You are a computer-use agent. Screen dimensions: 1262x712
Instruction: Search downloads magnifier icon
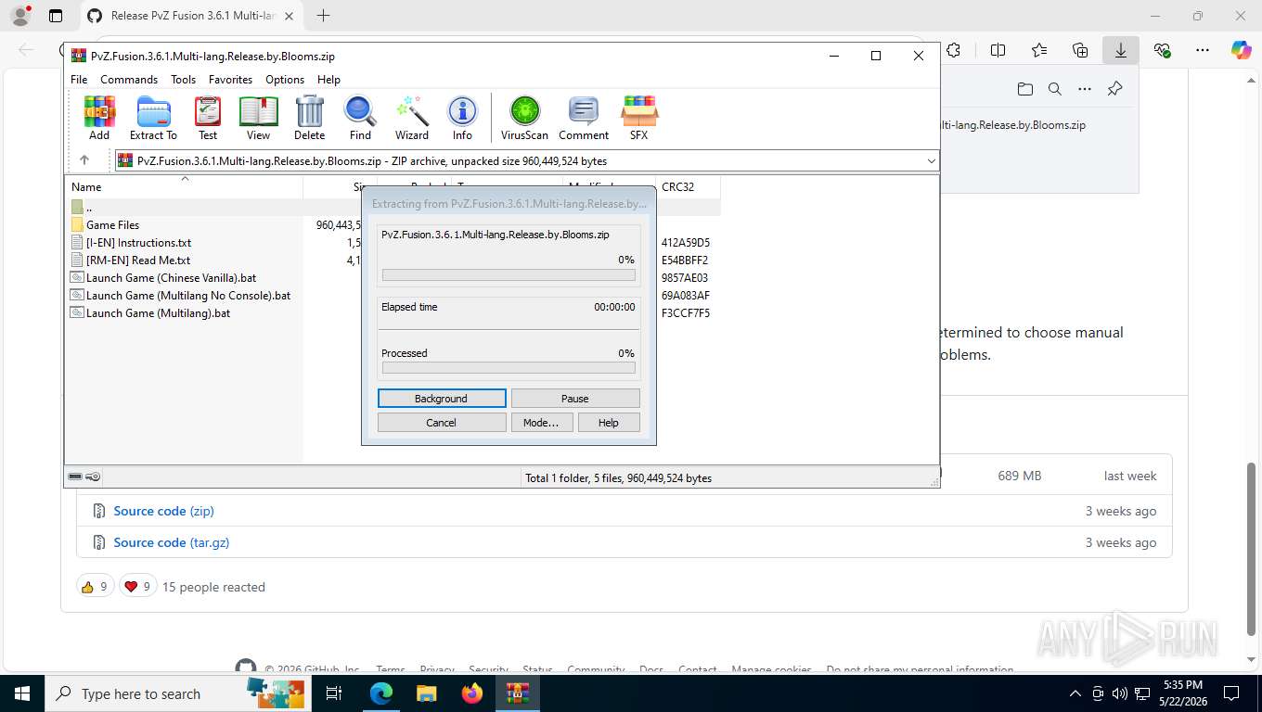tap(1054, 89)
